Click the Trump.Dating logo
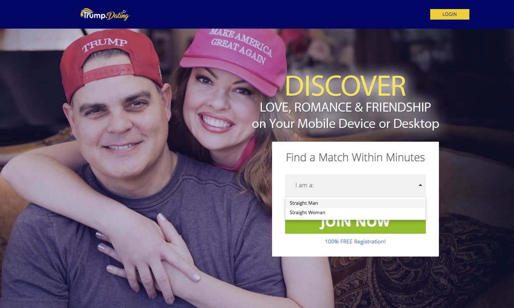 click(105, 14)
